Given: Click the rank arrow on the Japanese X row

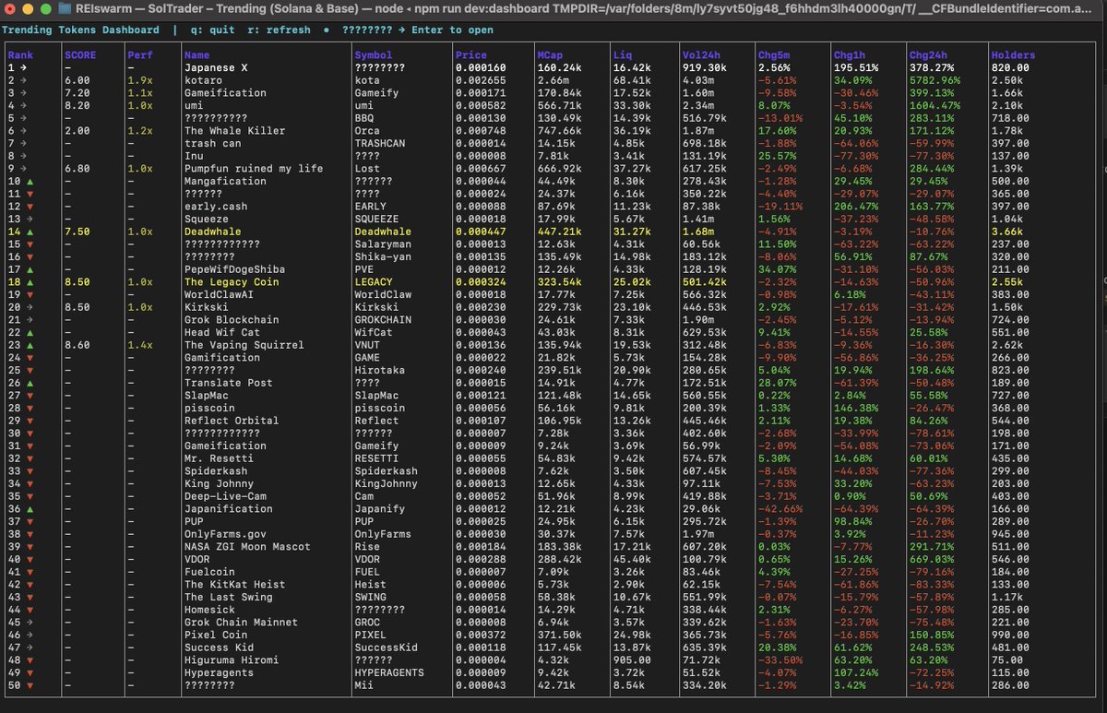Looking at the screenshot, I should tap(24, 68).
